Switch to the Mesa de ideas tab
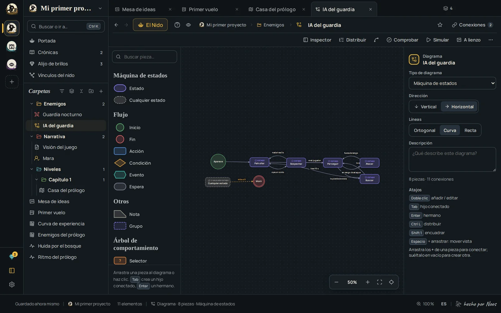The image size is (501, 313). click(x=138, y=9)
